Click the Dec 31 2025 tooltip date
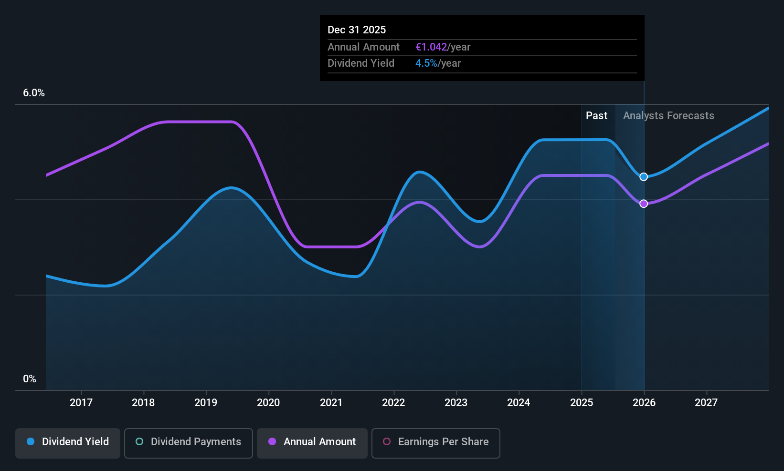The width and height of the screenshot is (784, 471). [x=357, y=30]
